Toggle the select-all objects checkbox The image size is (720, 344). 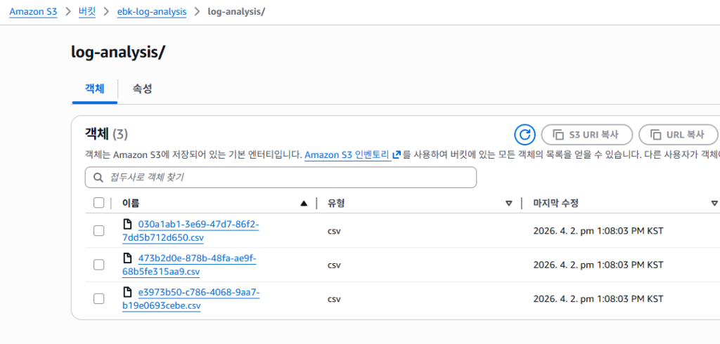(x=98, y=203)
